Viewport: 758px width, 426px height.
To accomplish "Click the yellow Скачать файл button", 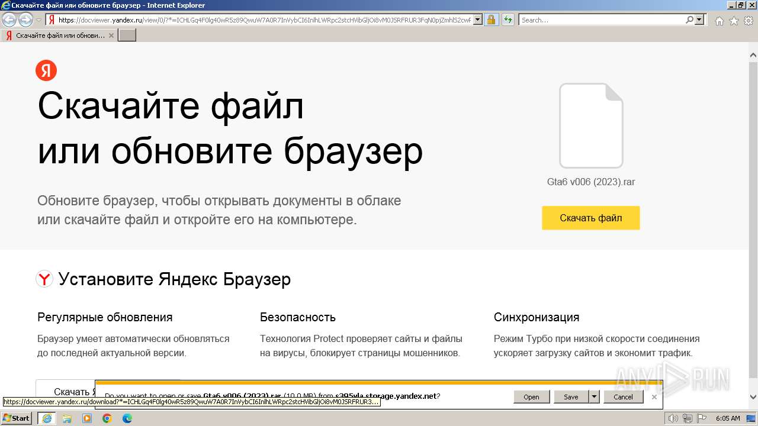I will [x=591, y=218].
